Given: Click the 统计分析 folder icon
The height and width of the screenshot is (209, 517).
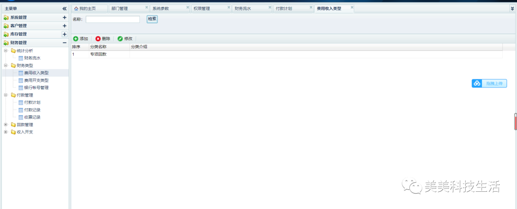Looking at the screenshot, I should (x=13, y=51).
